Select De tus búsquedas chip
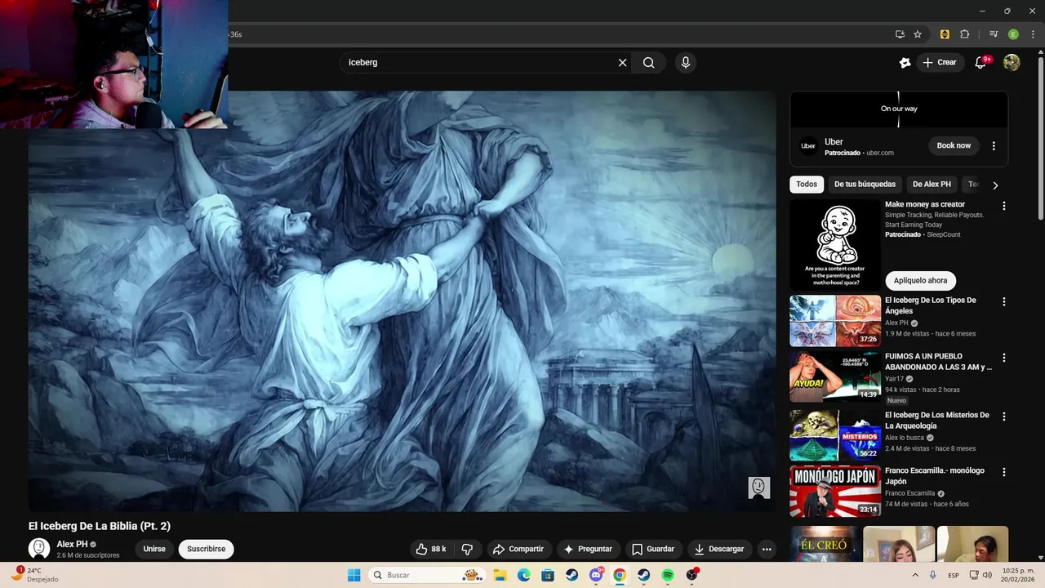Viewport: 1045px width, 588px height. pyautogui.click(x=865, y=185)
